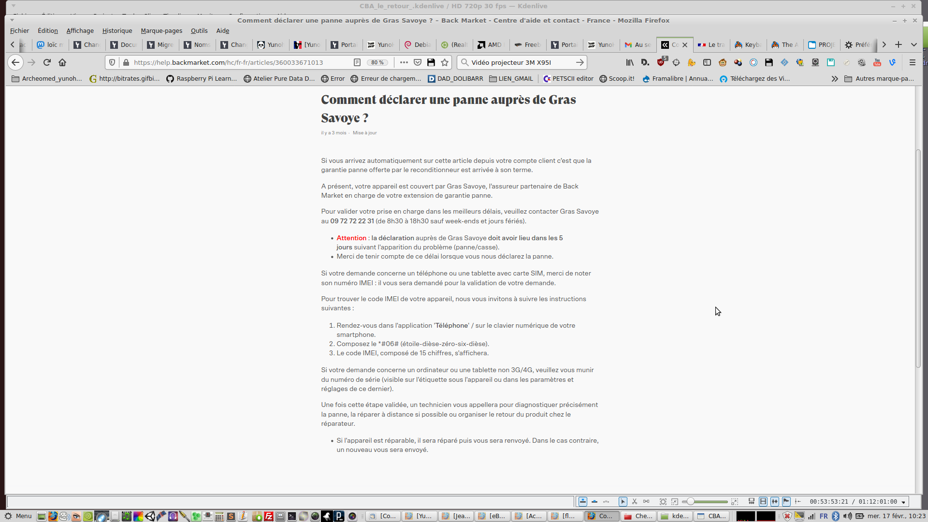Open the Marque-pages menu
This screenshot has width=928, height=522.
coord(161,30)
